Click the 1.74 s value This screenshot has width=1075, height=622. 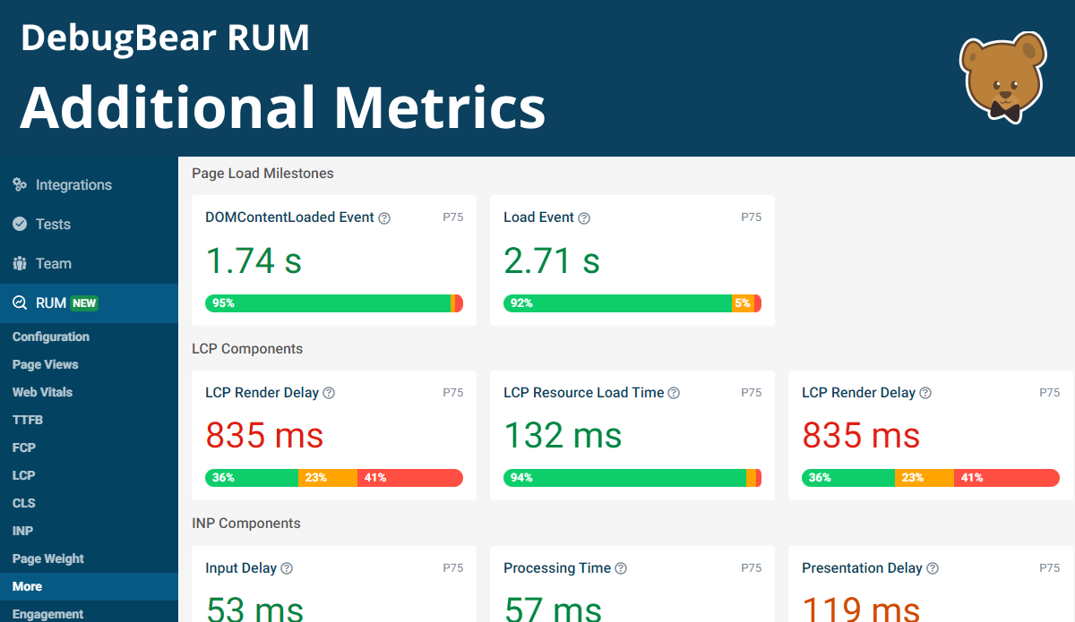pyautogui.click(x=254, y=260)
